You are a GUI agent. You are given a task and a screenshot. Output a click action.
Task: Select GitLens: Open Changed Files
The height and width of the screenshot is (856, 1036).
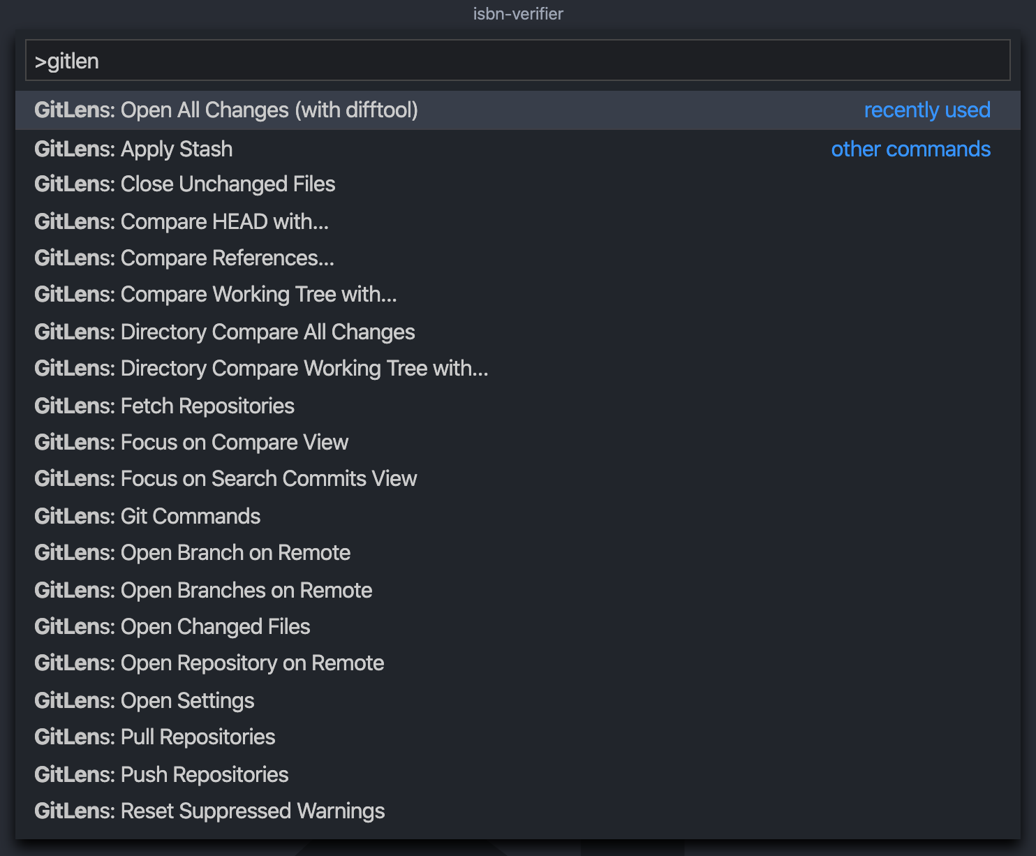[x=172, y=626]
